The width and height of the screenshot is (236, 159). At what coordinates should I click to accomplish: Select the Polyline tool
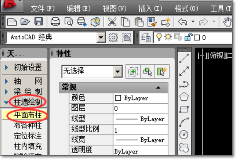point(184,84)
